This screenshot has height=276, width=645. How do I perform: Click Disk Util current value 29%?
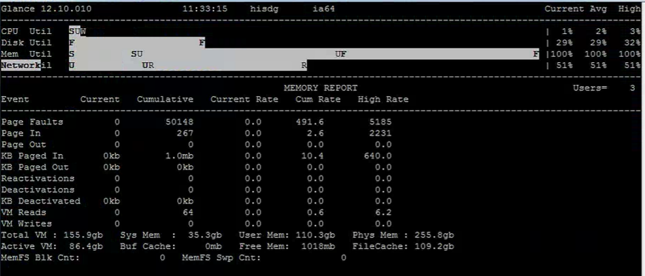tap(564, 42)
